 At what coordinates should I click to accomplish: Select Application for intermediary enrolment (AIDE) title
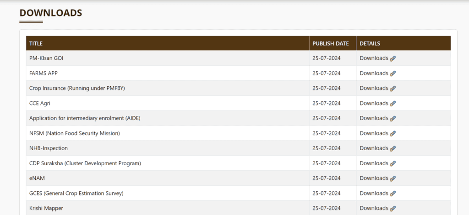pyautogui.click(x=85, y=118)
